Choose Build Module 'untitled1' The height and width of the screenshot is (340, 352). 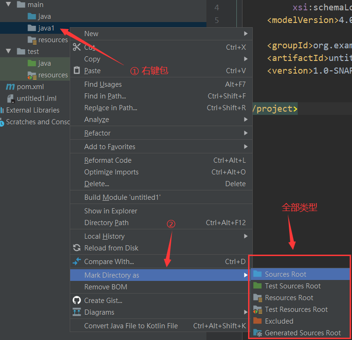[161, 197]
